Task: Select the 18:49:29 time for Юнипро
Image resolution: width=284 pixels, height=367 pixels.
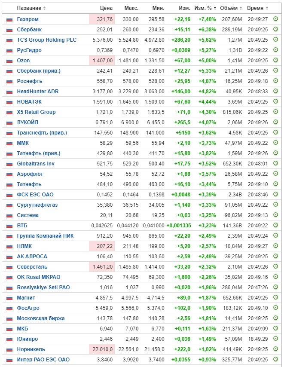Action: click(258, 339)
